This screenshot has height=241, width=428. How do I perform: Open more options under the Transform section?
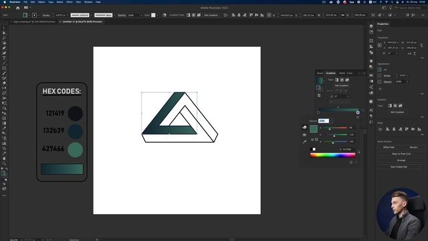tap(423, 58)
